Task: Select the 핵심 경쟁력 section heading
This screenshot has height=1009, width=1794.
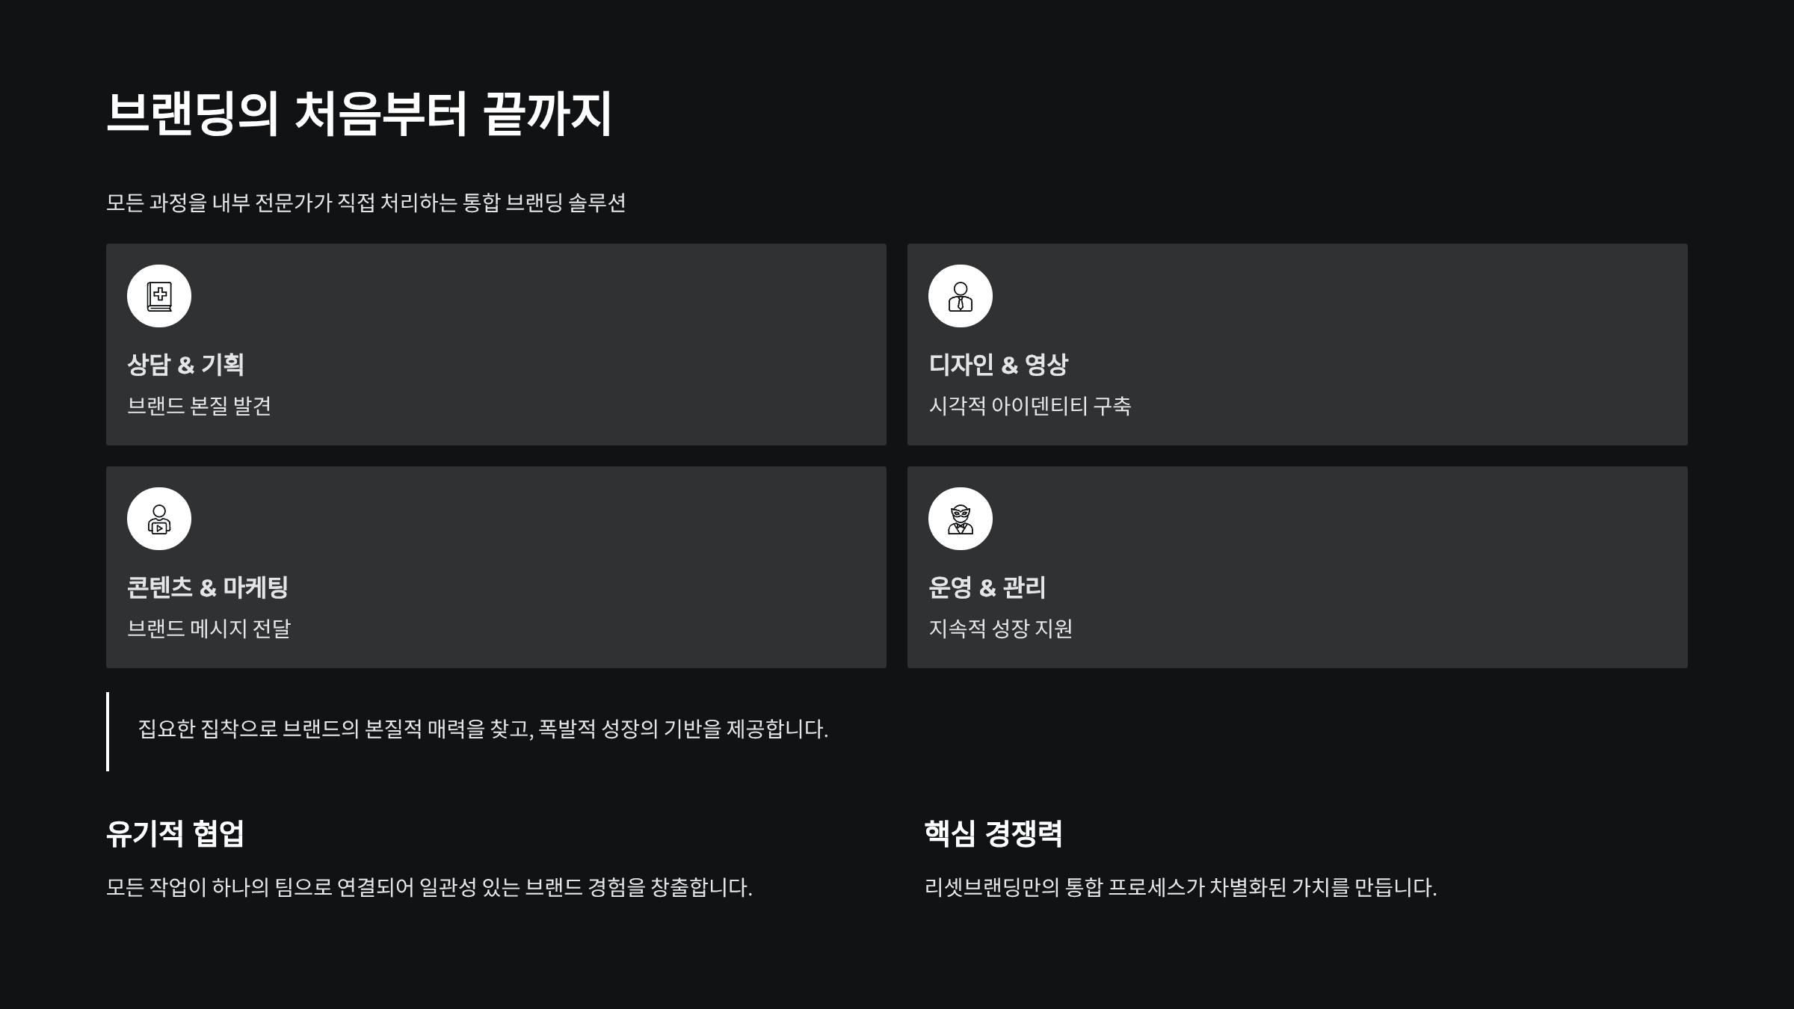Action: [993, 833]
